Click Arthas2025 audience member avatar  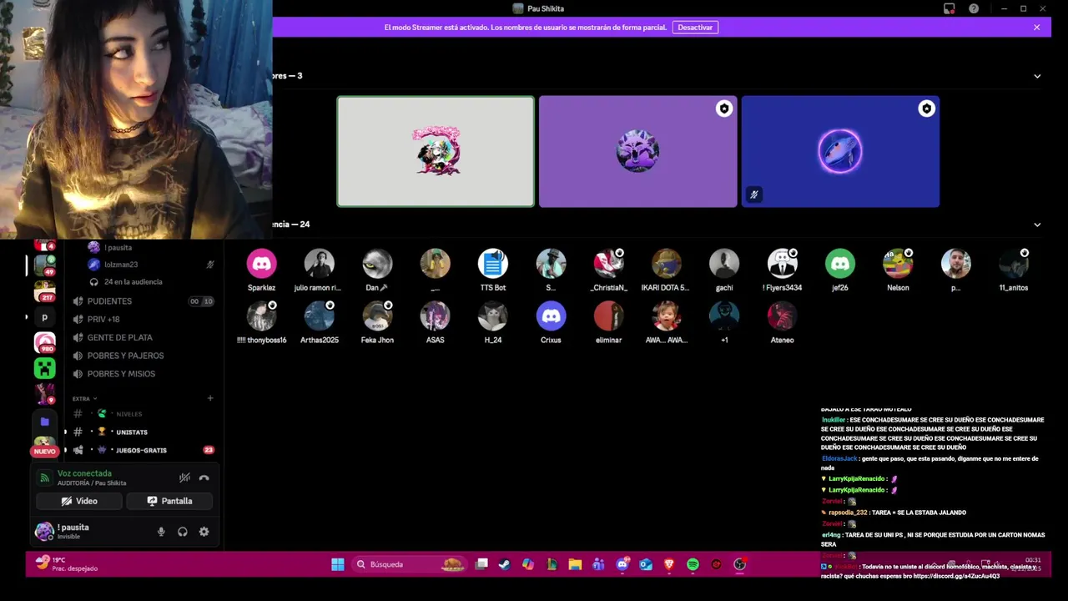(x=320, y=316)
